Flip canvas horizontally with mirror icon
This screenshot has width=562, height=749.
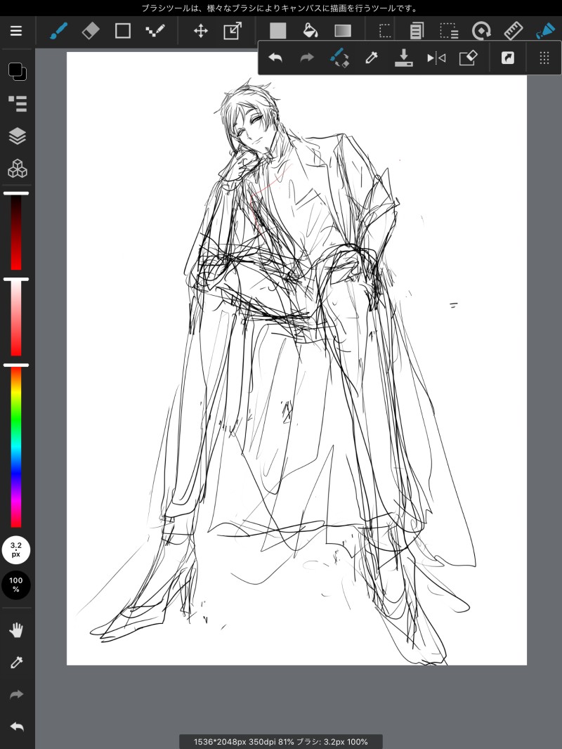tap(436, 58)
